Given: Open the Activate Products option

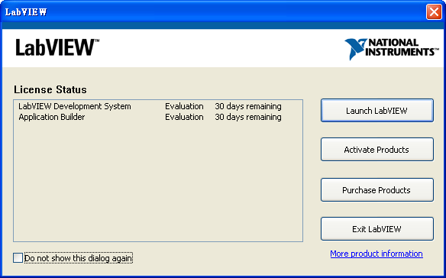Looking at the screenshot, I should pyautogui.click(x=377, y=150).
